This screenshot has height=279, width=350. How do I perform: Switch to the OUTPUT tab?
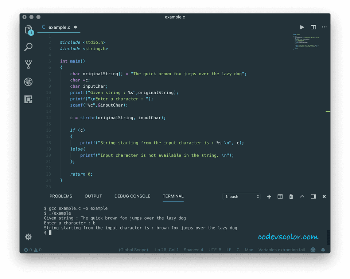[93, 196]
